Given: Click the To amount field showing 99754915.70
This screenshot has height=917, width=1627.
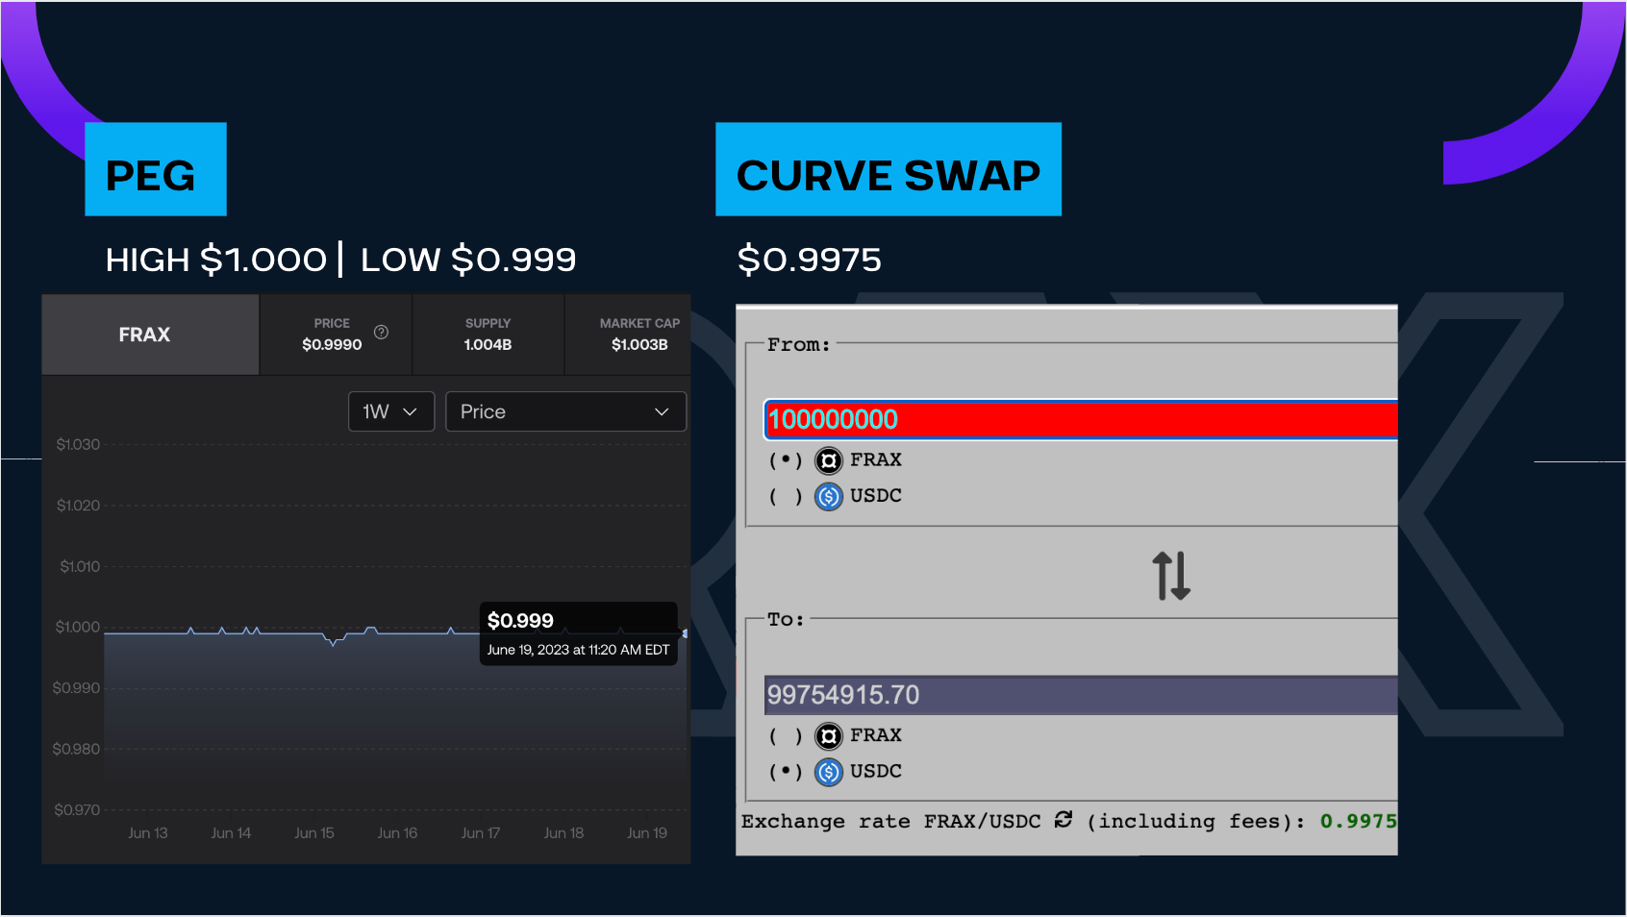Looking at the screenshot, I should coord(1080,695).
